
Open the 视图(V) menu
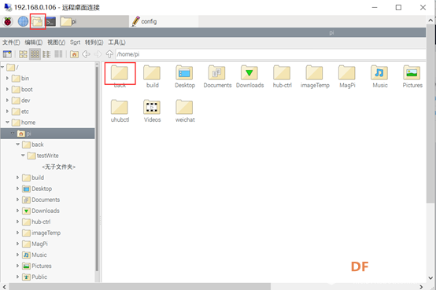coord(56,42)
